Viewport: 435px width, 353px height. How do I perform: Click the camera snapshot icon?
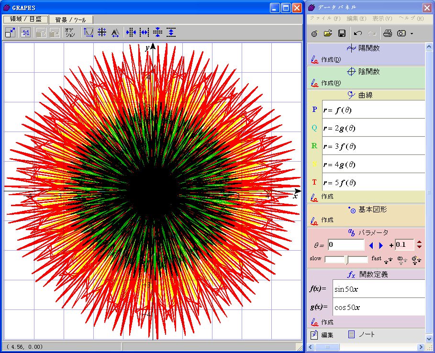(401, 33)
